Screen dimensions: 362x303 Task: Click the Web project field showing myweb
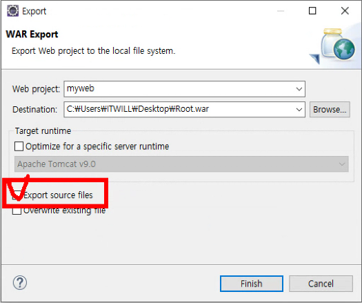click(185, 89)
